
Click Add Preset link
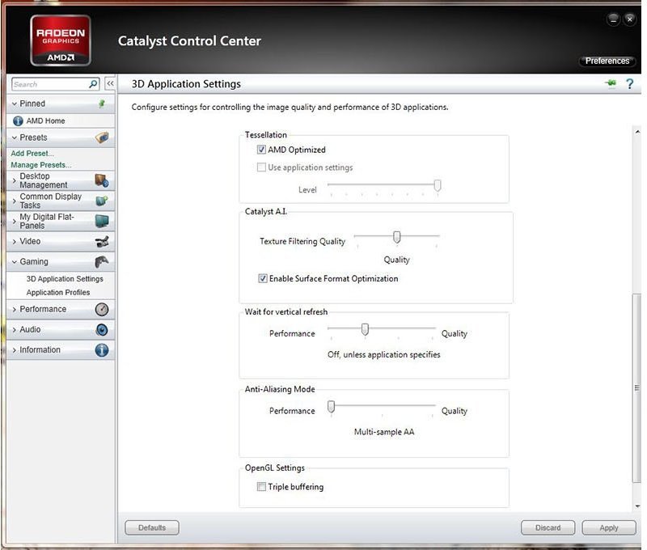pyautogui.click(x=32, y=153)
